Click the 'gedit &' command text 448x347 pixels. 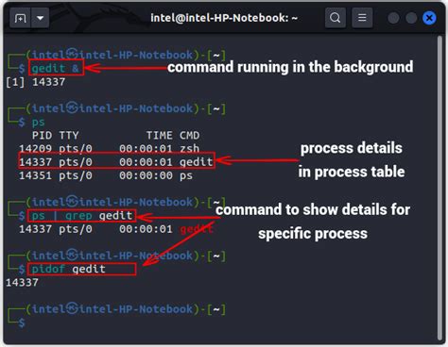(x=56, y=68)
